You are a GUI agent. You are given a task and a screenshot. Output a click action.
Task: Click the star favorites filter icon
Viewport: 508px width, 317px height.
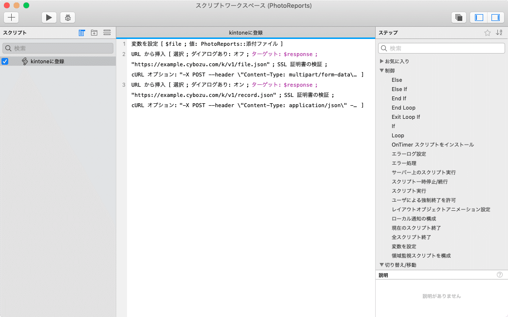click(487, 33)
